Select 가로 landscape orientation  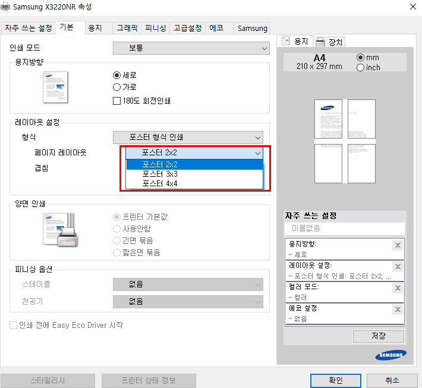(x=116, y=87)
